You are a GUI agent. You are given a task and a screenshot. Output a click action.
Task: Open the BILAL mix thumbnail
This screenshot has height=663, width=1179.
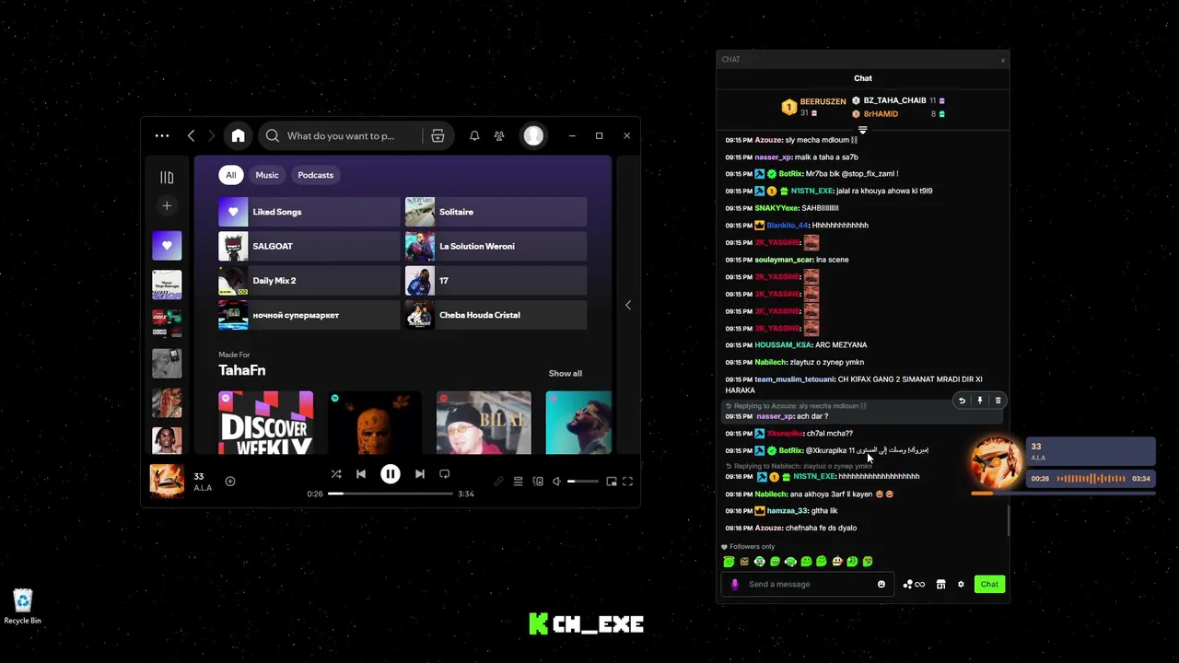pyautogui.click(x=484, y=423)
